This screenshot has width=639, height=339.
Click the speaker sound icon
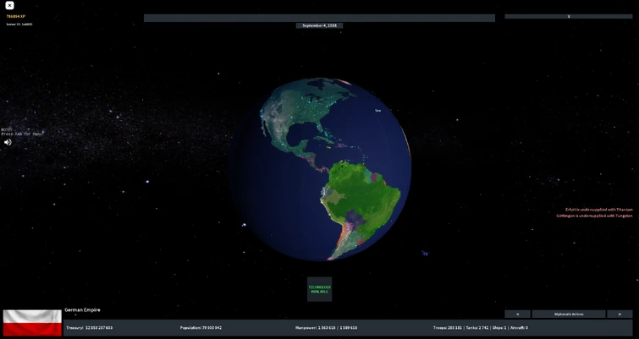8,142
